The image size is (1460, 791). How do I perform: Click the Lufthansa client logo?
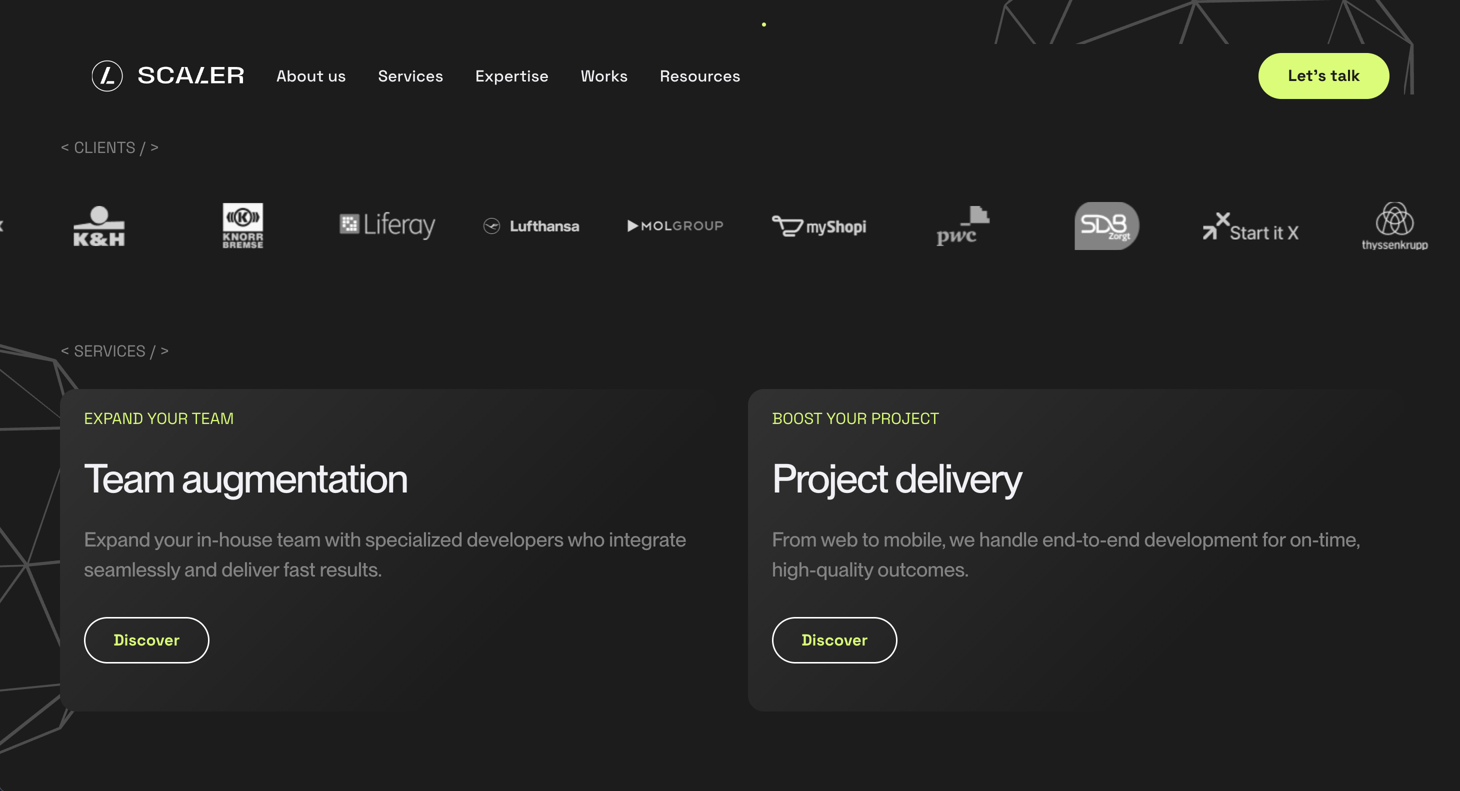click(x=531, y=226)
